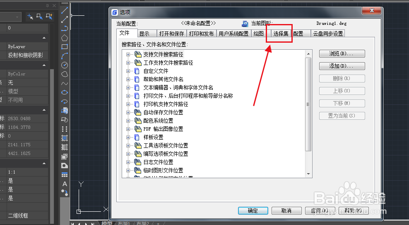
Task: Select the Arc tool icon
Action: [x=65, y=56]
